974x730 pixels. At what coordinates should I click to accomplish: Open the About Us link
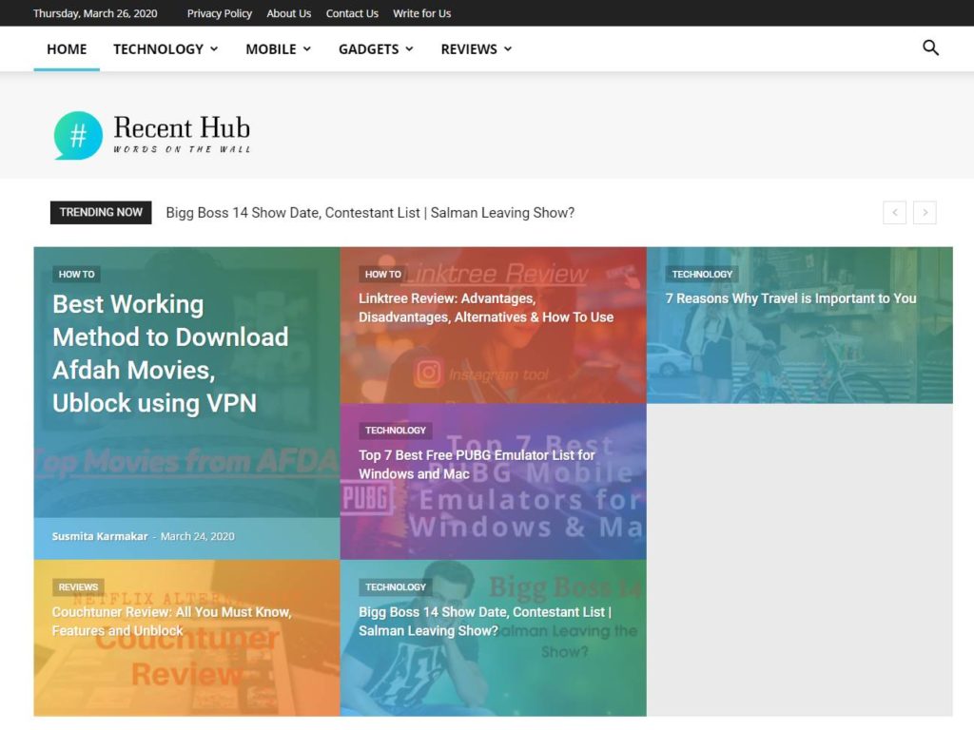pos(289,13)
